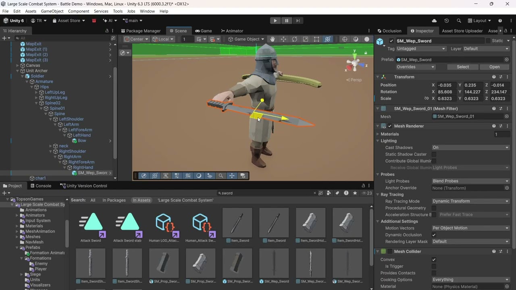Click the lock icon on Hierarchy panel
Image resolution: width=516 pixels, height=290 pixels.
click(x=107, y=31)
